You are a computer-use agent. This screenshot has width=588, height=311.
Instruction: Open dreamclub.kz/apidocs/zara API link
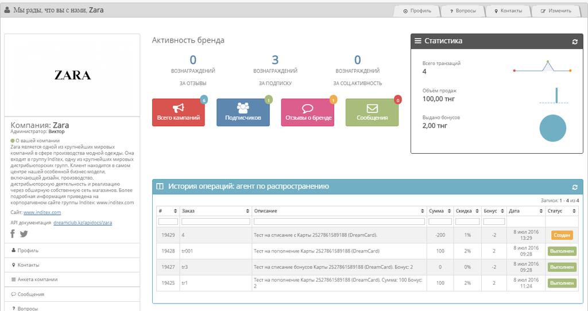[x=83, y=223]
